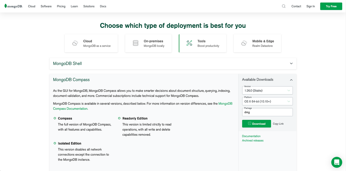Viewport: 346px width, 171px height.
Task: Click the Compass edition bullet circle
Action: tap(55, 118)
